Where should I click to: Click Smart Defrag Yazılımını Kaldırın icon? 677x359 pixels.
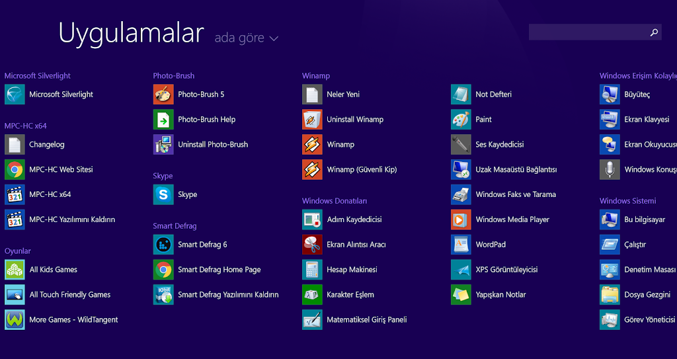[163, 295]
